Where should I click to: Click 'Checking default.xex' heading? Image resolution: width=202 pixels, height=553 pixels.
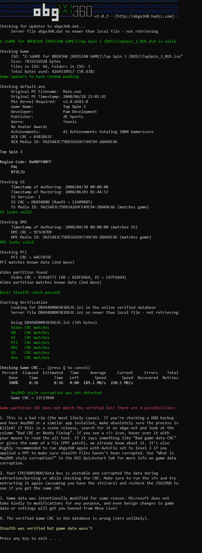23,87
